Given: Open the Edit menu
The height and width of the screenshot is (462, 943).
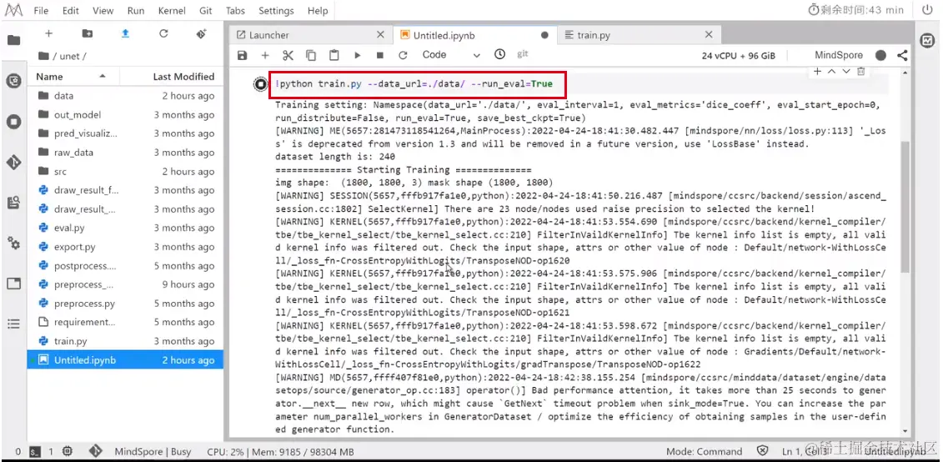Looking at the screenshot, I should [x=70, y=11].
